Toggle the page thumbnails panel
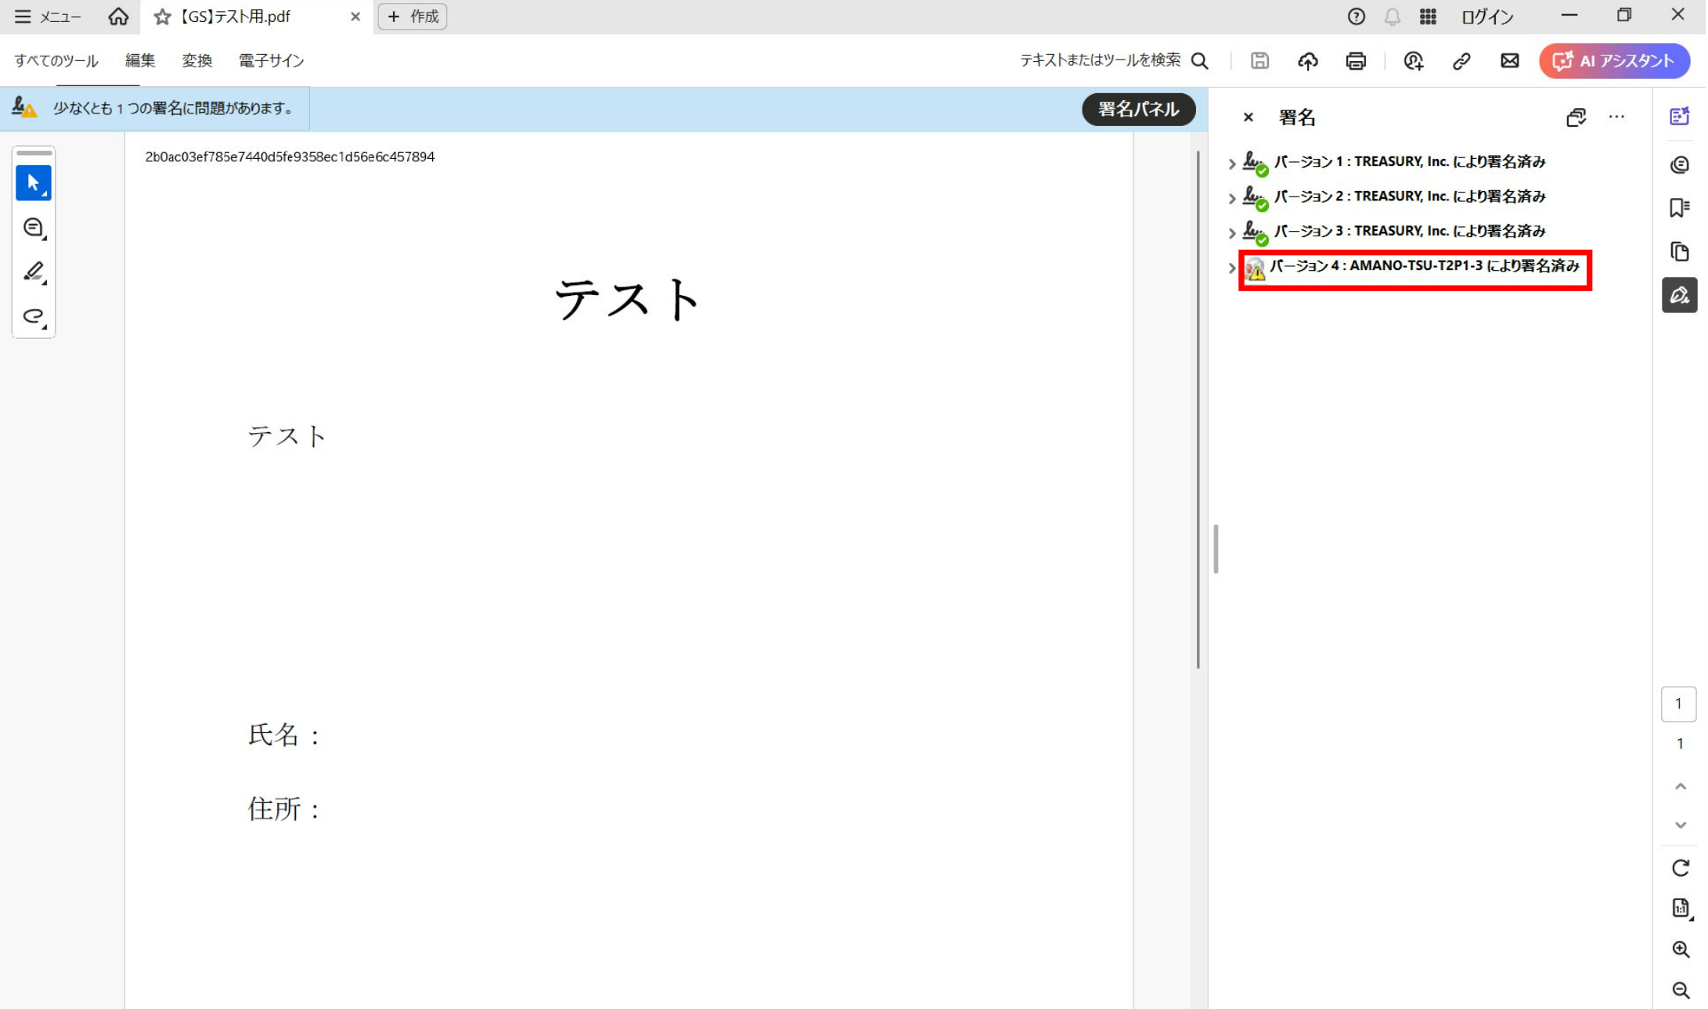The width and height of the screenshot is (1708, 1009). 1681,251
